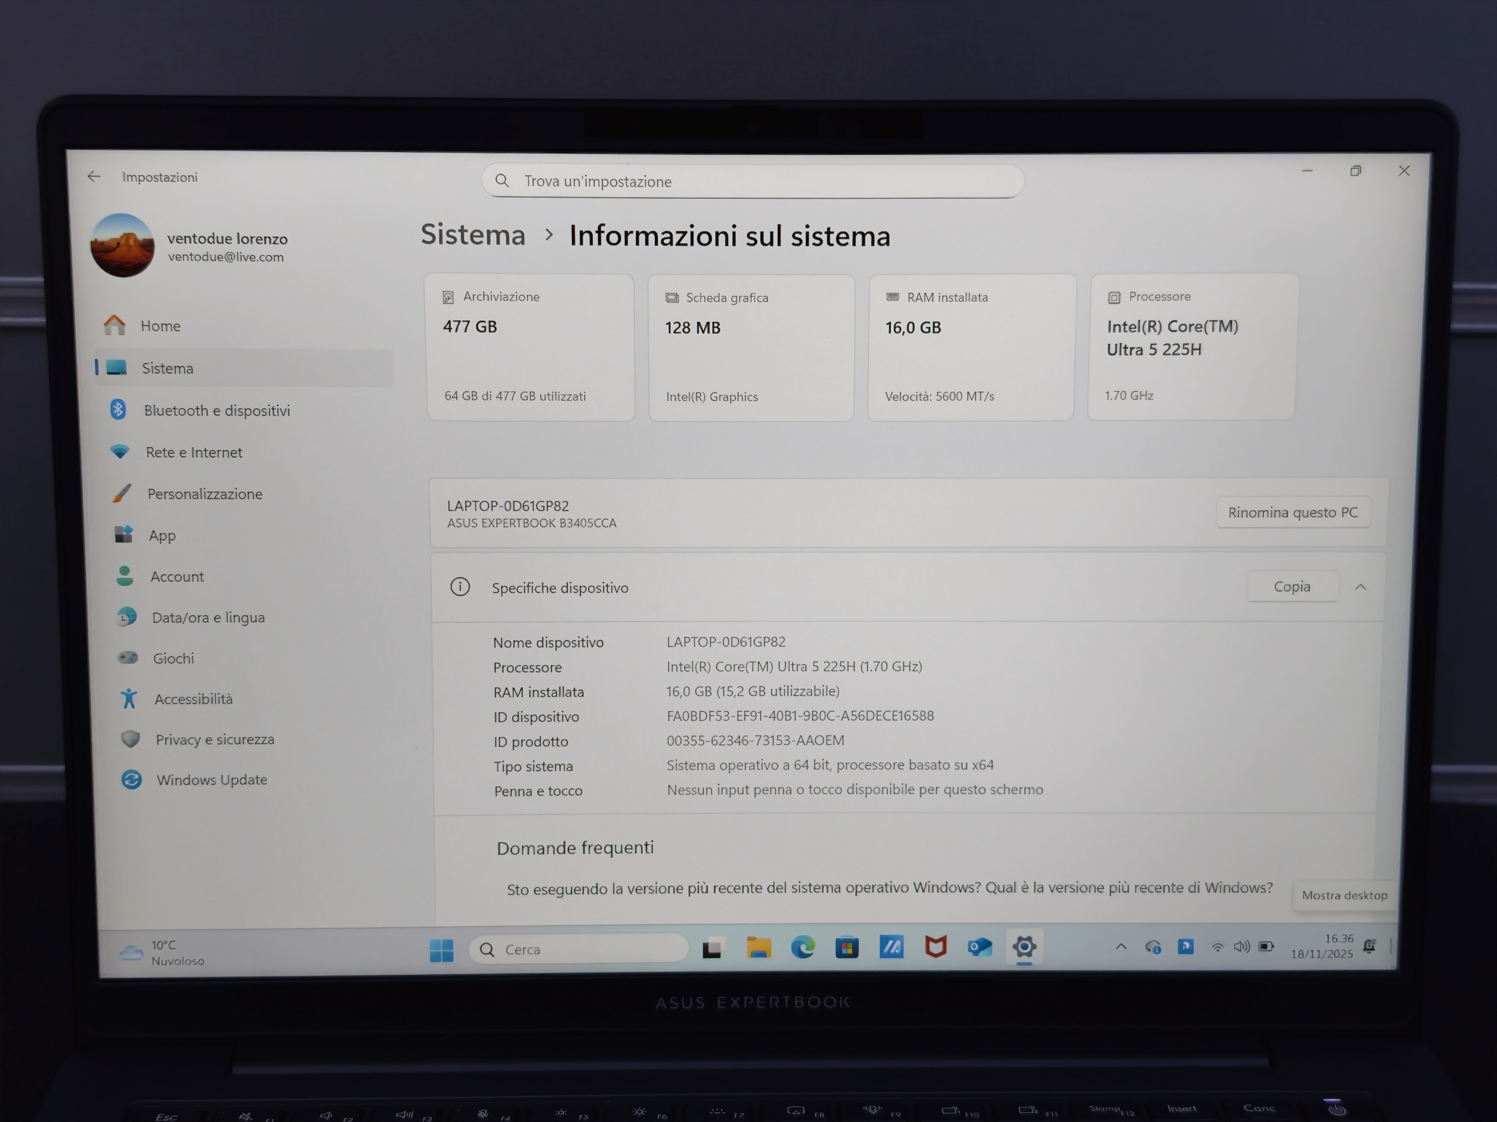The image size is (1497, 1122).
Task: Collapse the Specifiche dispositivo section
Action: point(1360,587)
